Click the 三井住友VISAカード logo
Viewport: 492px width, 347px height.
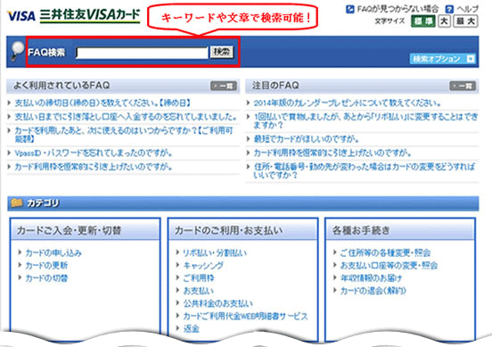(x=90, y=15)
